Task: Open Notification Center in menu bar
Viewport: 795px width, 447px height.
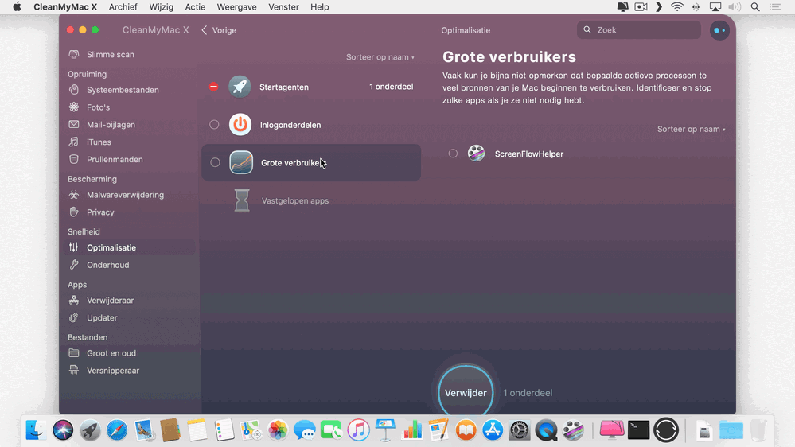Action: pyautogui.click(x=775, y=7)
